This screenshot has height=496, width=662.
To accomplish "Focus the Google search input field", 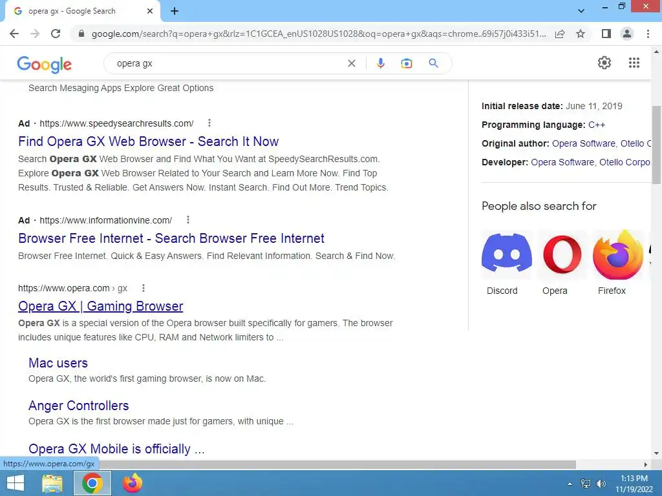I will pyautogui.click(x=228, y=63).
